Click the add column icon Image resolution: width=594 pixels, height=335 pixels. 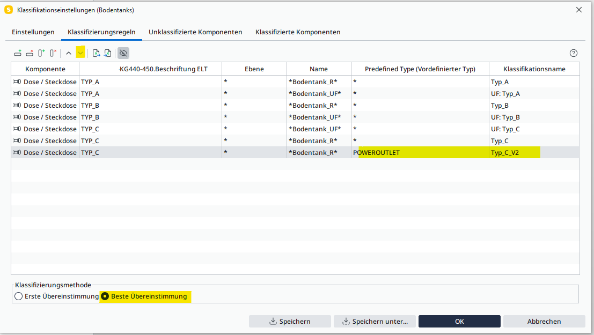click(41, 53)
